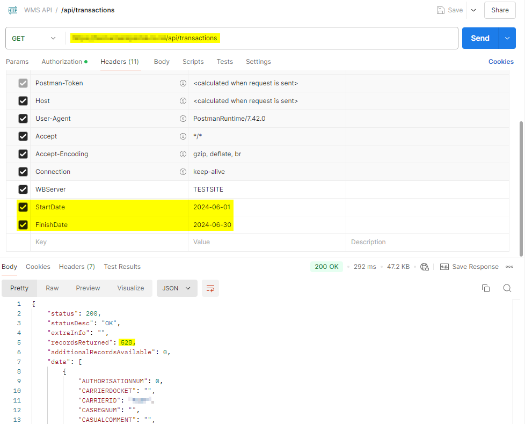
Task: Expand the Save options arrow
Action: 473,10
